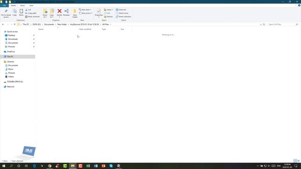
Task: Click the address bar refresh icon
Action: point(264,24)
